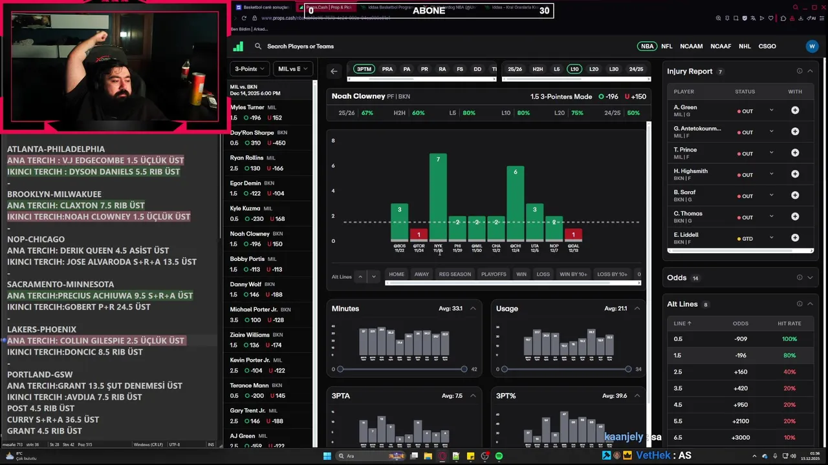Select the H2H range pill
The image size is (828, 465).
coord(538,69)
